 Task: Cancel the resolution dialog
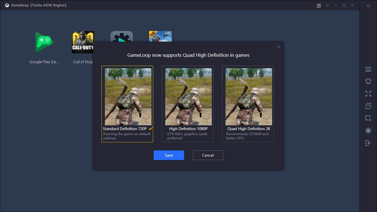pyautogui.click(x=208, y=155)
